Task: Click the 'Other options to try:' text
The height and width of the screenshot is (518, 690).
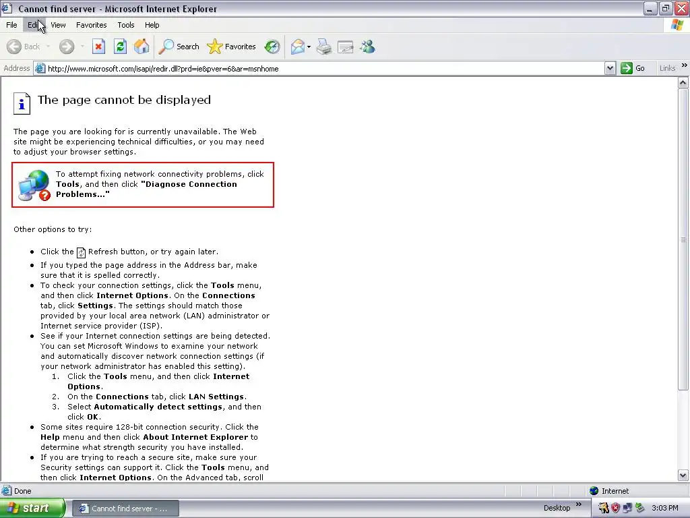Action: [x=53, y=229]
